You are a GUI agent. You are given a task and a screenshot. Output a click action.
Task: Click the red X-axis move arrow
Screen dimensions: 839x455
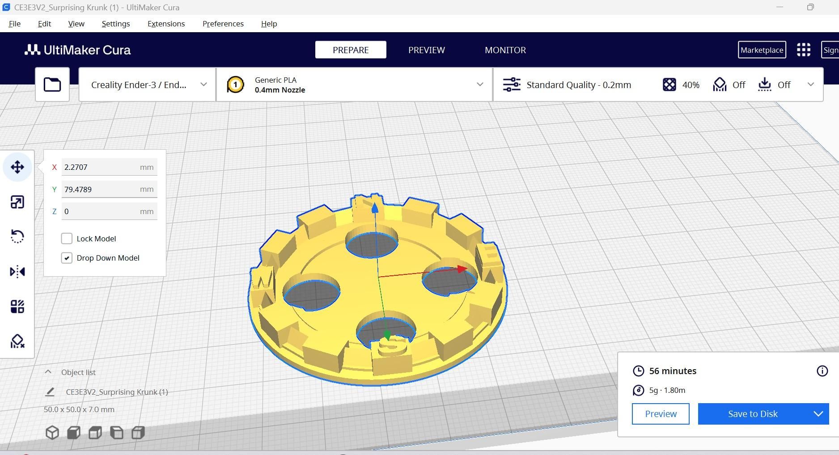[462, 269]
